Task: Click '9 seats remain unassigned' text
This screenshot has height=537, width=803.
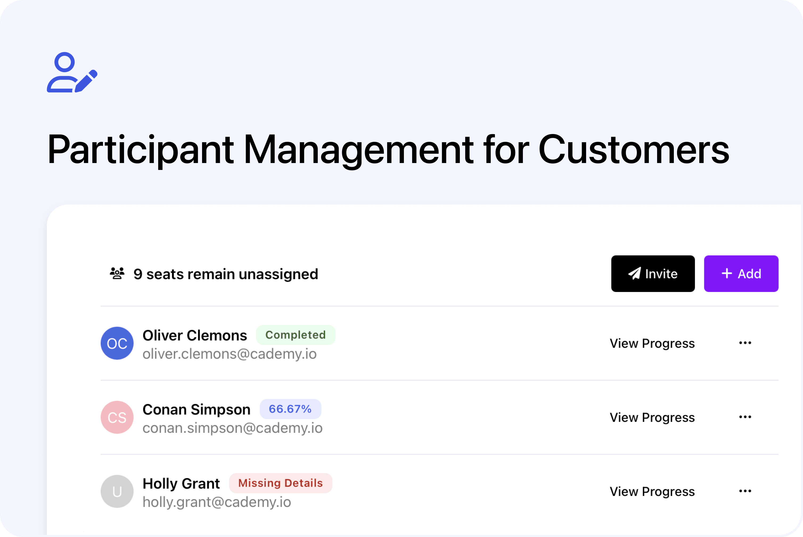Action: coord(226,274)
